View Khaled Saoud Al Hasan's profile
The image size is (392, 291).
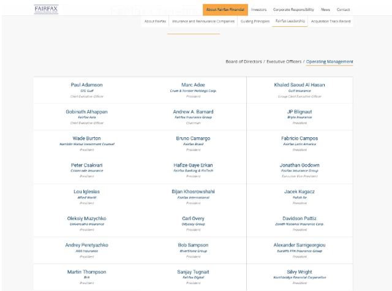click(300, 85)
